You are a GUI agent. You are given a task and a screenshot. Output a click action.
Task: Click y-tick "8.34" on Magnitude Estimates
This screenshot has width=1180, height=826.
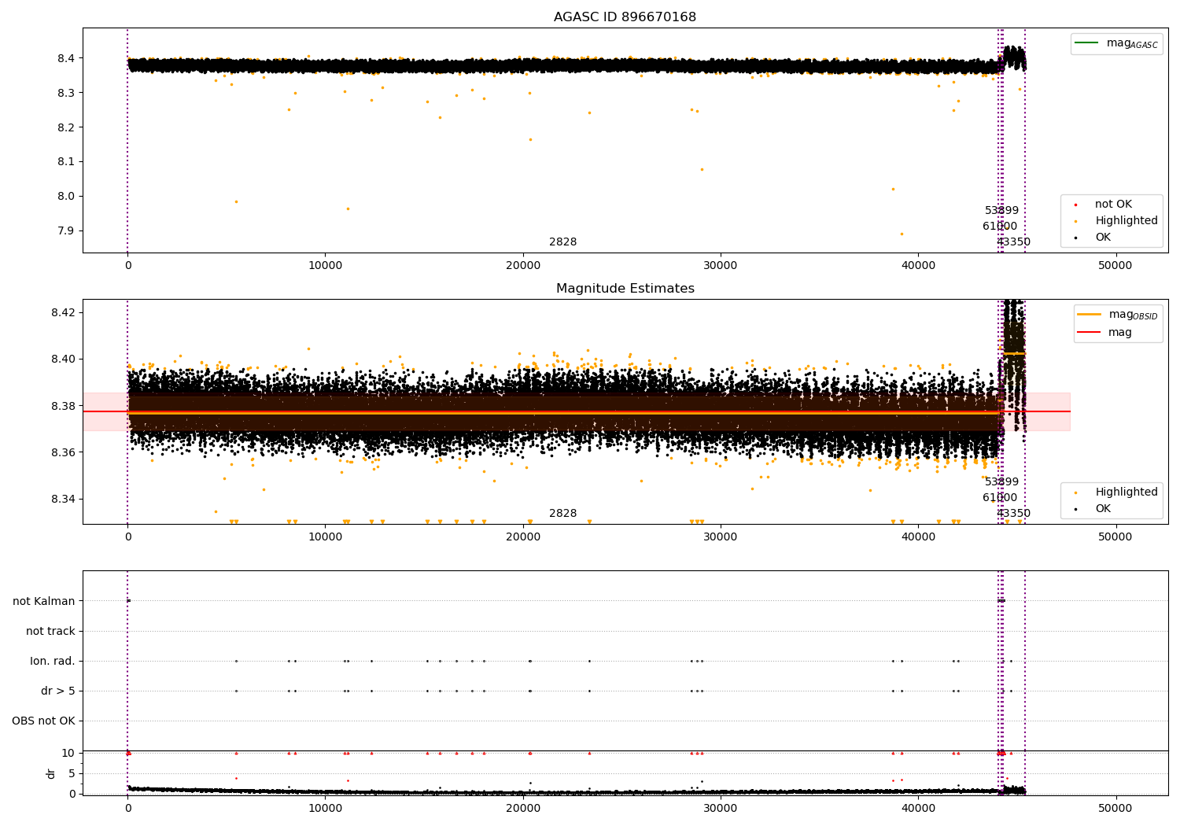point(63,500)
